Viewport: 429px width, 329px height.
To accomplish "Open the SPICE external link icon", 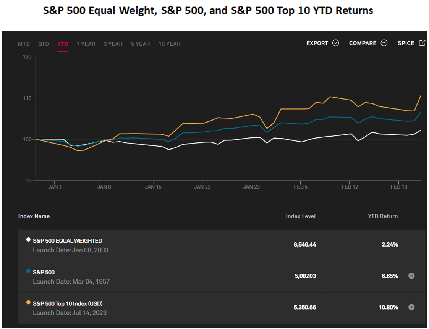I will 422,43.
